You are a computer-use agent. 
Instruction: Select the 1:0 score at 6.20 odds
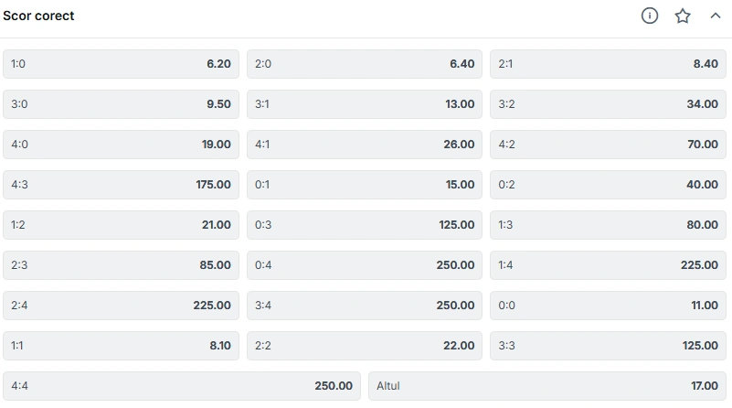121,64
